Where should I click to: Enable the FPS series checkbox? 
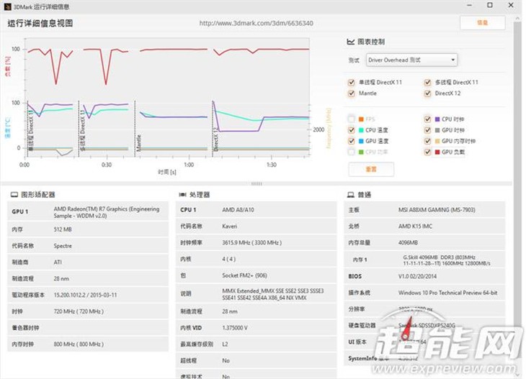coord(351,119)
